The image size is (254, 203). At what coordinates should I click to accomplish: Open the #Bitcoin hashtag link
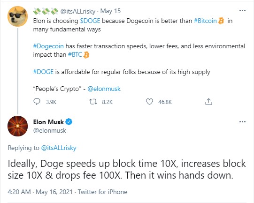(x=205, y=21)
